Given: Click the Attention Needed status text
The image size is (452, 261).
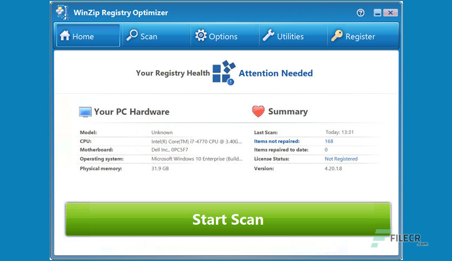Looking at the screenshot, I should (x=276, y=73).
